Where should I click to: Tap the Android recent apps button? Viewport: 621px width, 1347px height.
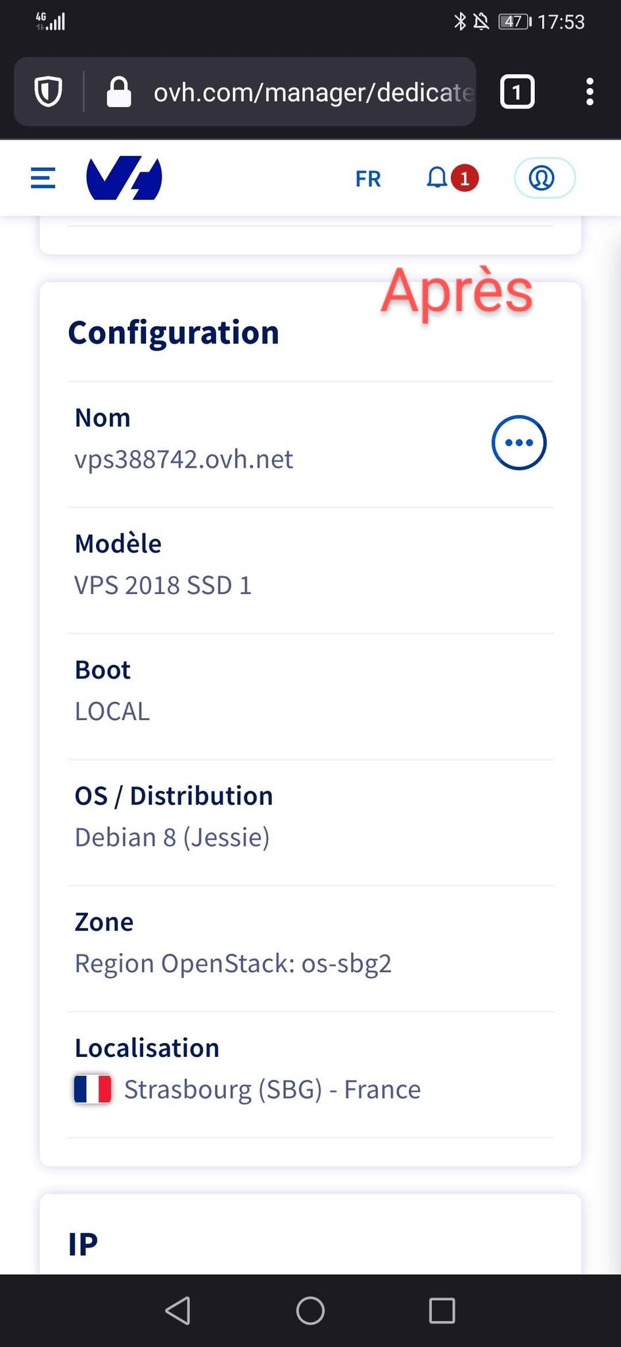pyautogui.click(x=442, y=1310)
